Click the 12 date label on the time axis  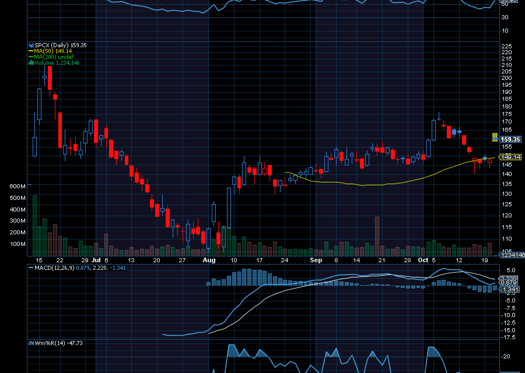point(459,261)
